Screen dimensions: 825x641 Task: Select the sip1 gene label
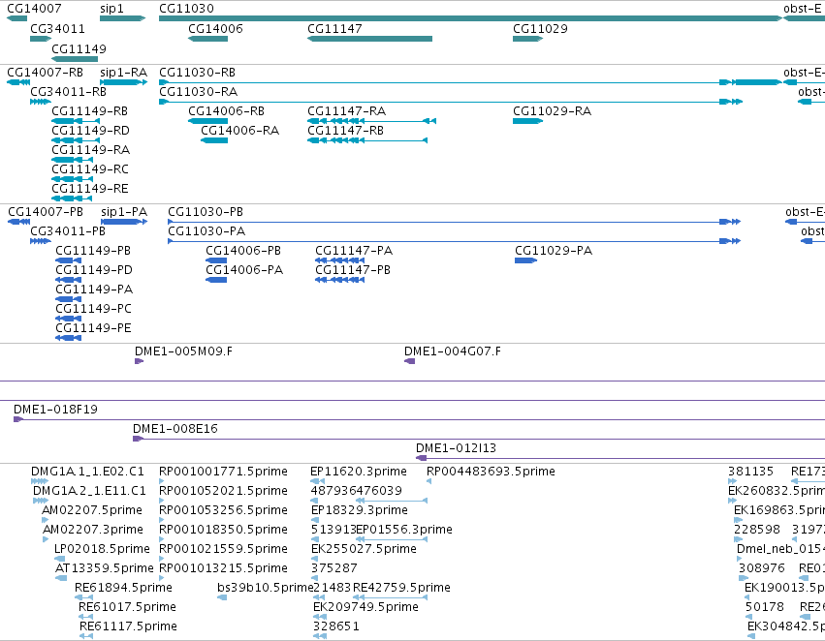point(111,9)
